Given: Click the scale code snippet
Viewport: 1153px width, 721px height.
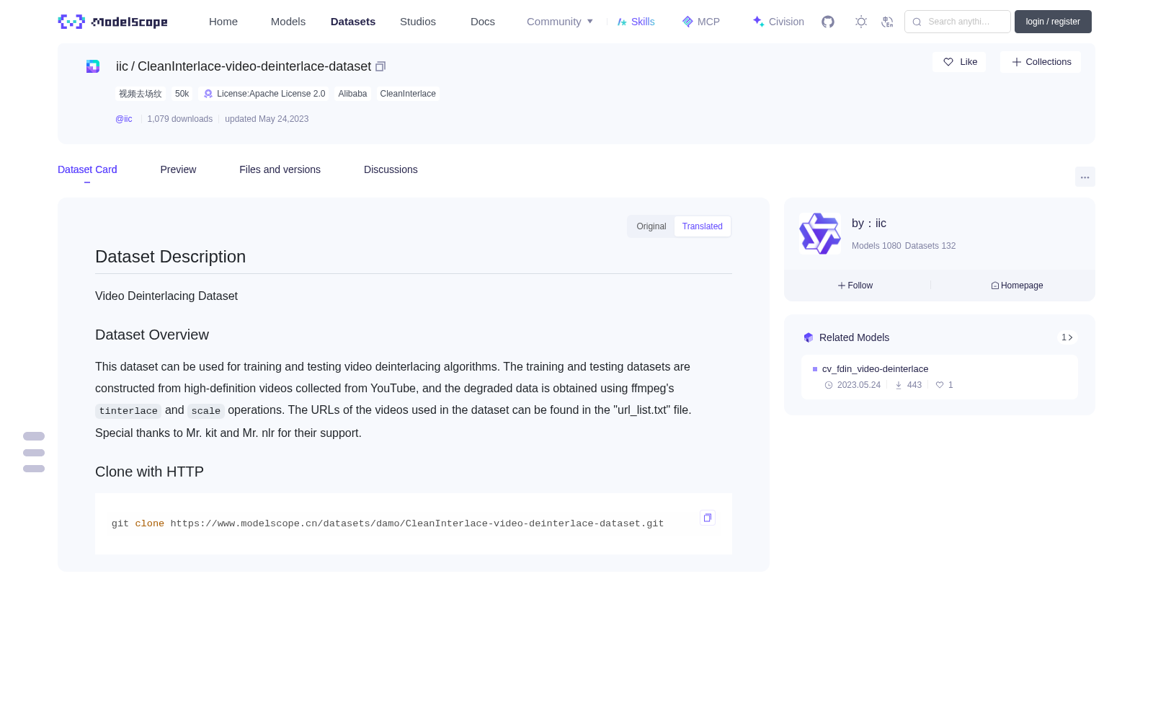Looking at the screenshot, I should [x=206, y=411].
